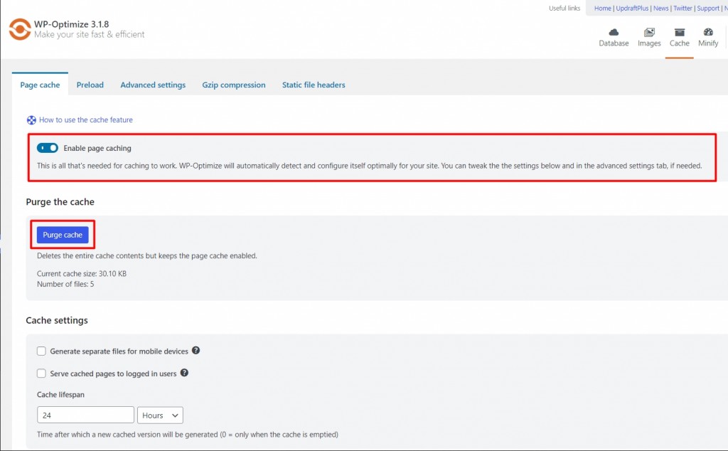Switch to the Advanced settings tab
728x451 pixels.
153,85
